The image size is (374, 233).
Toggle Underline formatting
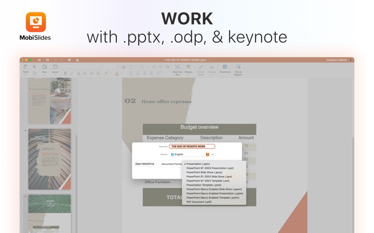point(78,74)
